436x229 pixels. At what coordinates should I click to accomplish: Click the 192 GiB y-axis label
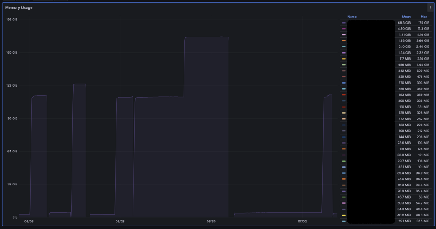[12, 20]
